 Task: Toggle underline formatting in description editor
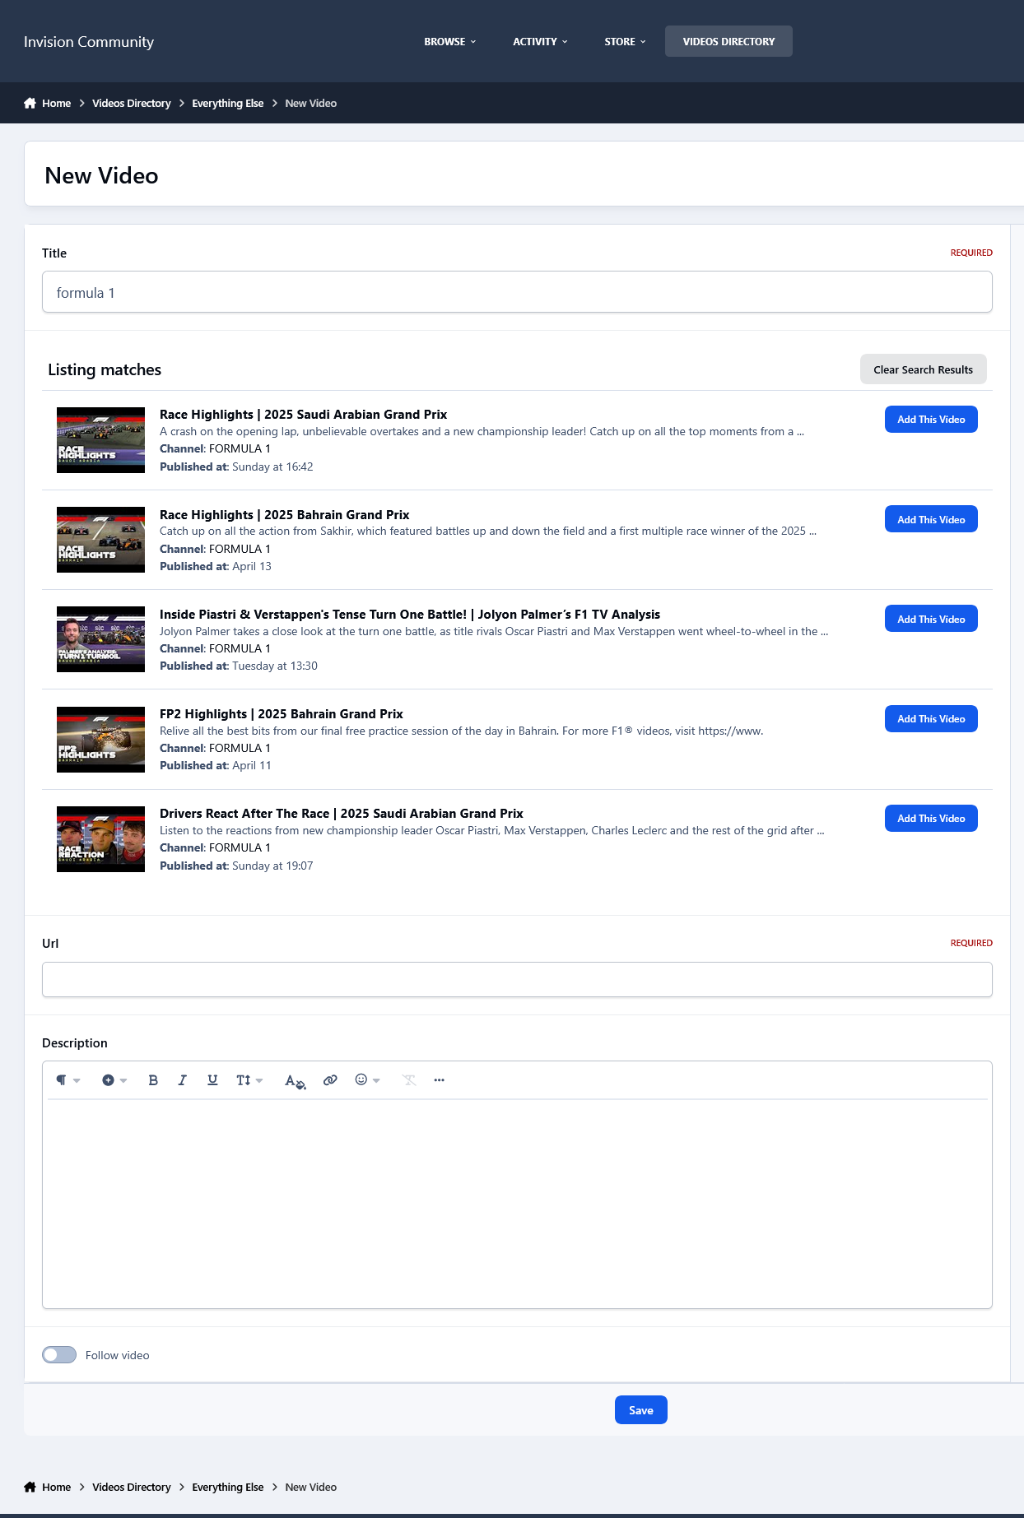[212, 1080]
